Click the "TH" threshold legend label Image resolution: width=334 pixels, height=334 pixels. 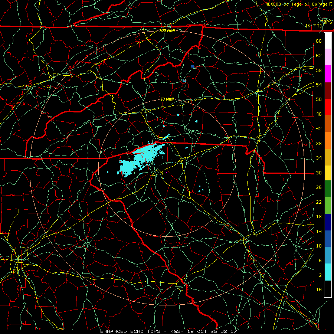[x=319, y=290]
